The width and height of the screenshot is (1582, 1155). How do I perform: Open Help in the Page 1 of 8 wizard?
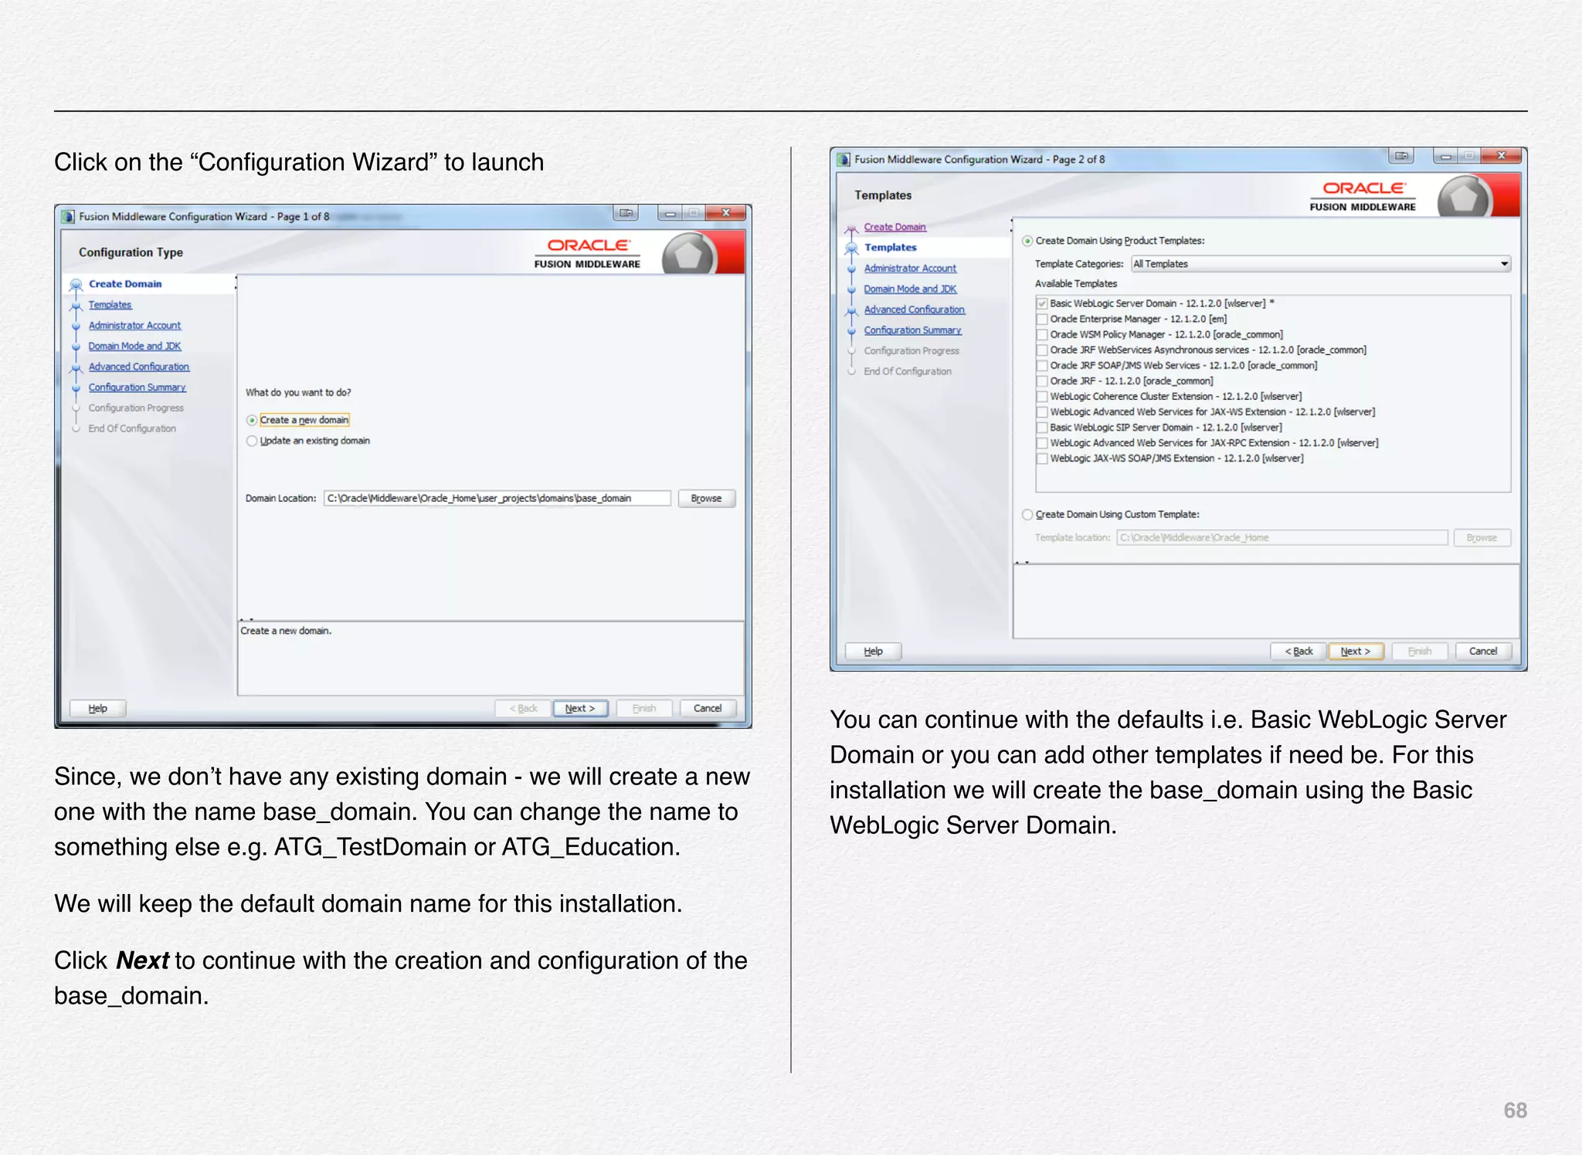pyautogui.click(x=98, y=708)
